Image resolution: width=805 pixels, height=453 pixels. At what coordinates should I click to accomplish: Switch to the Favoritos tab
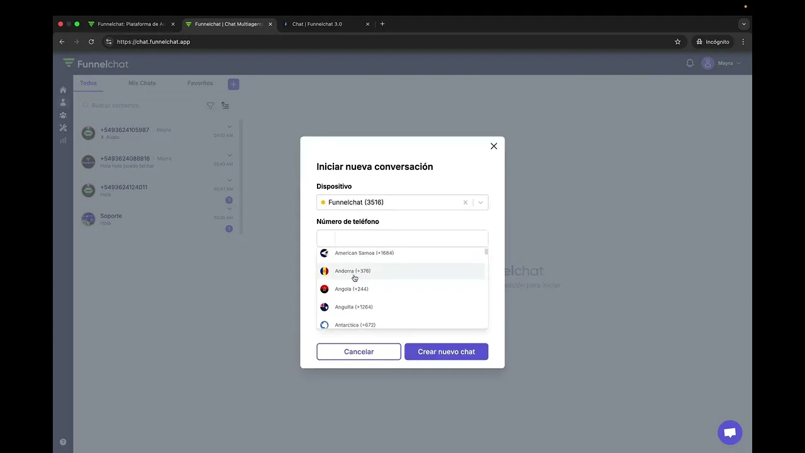point(200,83)
